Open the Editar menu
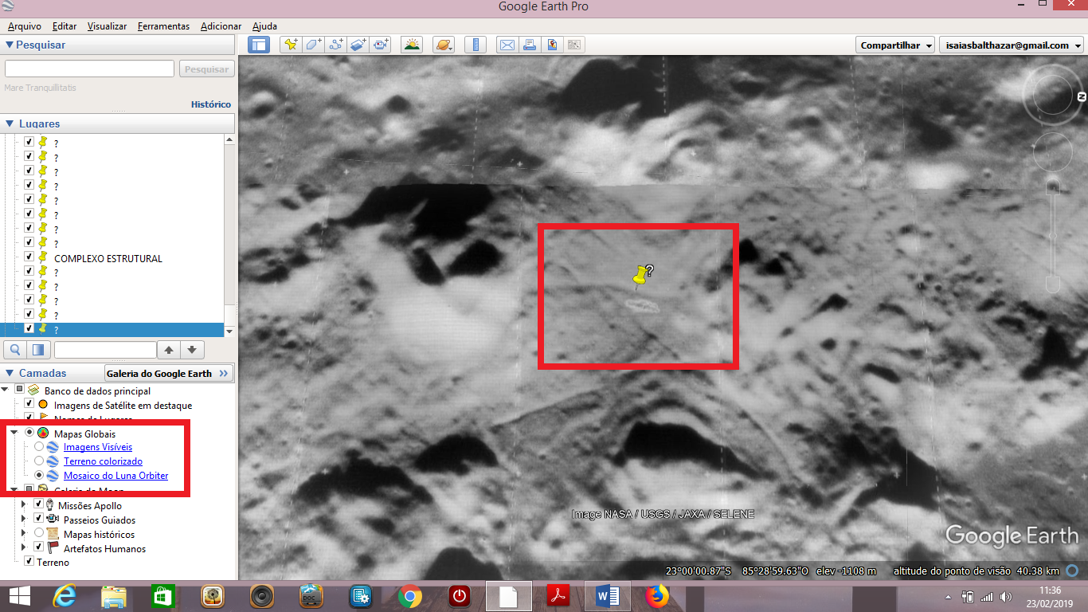Image resolution: width=1088 pixels, height=612 pixels. click(65, 26)
